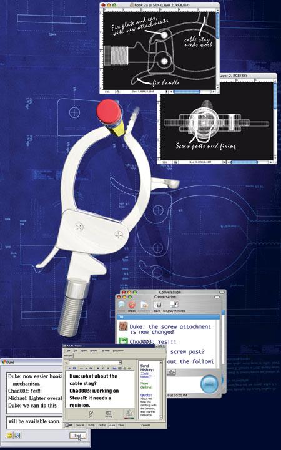Click the Send button in the Duke window
281x450 pixels.
78,436
